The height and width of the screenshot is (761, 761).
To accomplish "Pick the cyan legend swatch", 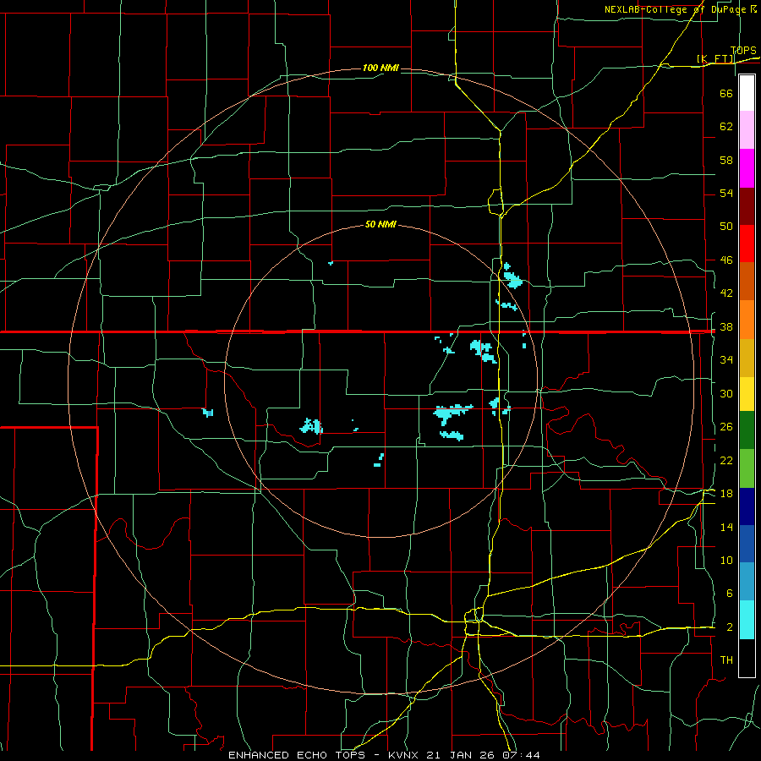I will (747, 619).
